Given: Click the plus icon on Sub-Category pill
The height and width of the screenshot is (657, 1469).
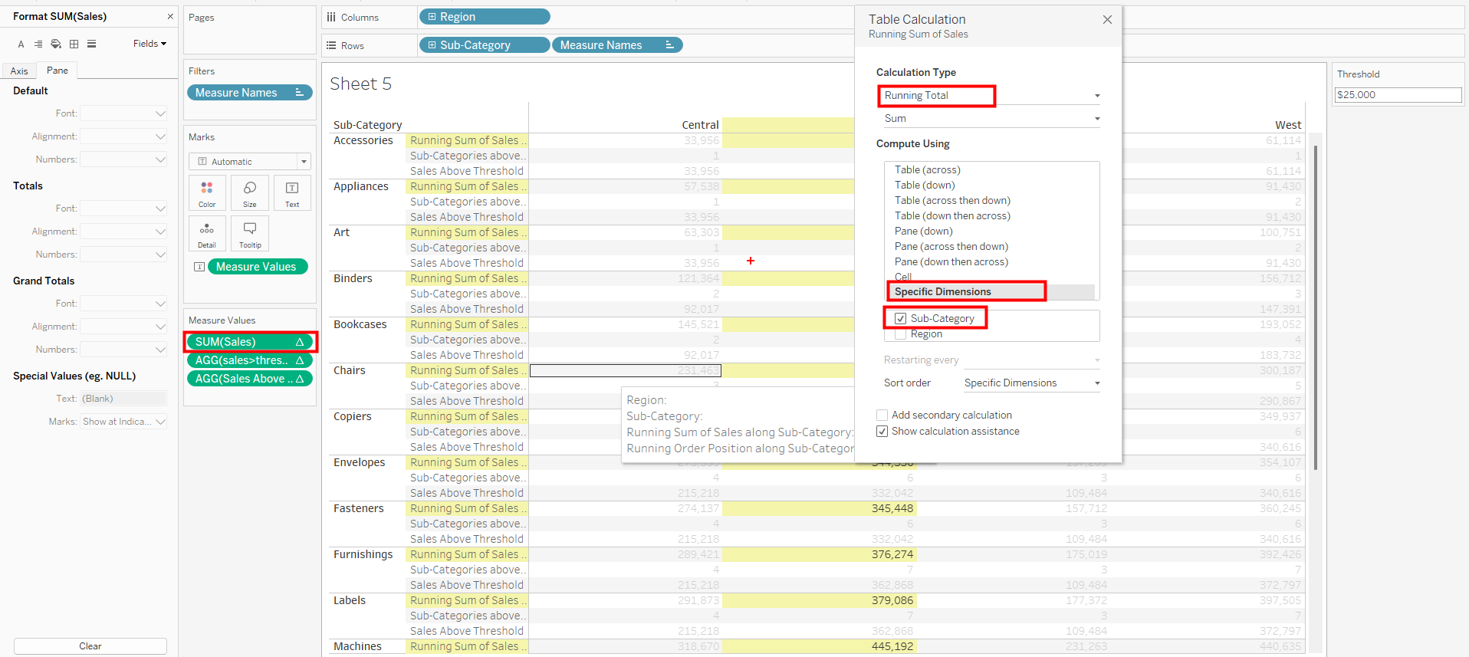Looking at the screenshot, I should coord(432,45).
